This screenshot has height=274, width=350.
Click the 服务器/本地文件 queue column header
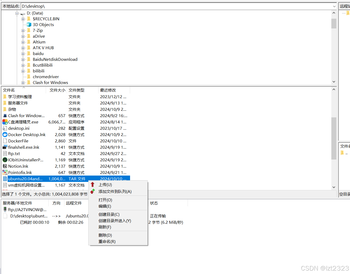[25, 203]
